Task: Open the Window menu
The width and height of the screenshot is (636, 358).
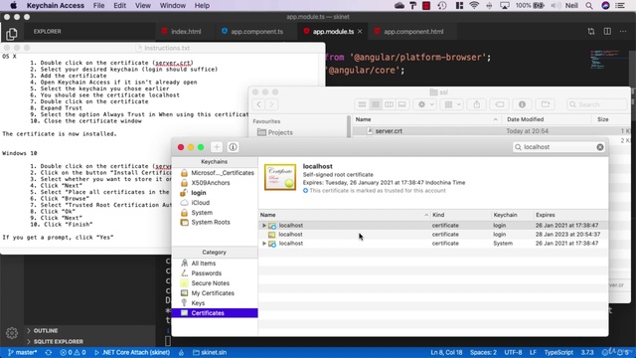Action: point(172,6)
